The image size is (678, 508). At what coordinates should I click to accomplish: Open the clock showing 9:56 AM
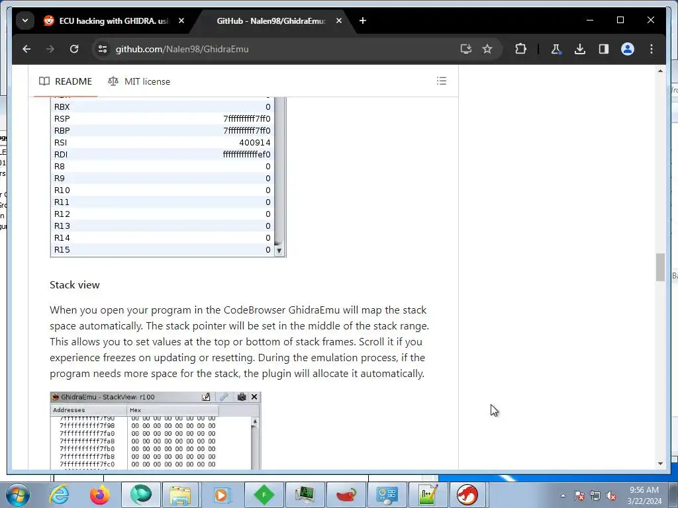tap(644, 495)
